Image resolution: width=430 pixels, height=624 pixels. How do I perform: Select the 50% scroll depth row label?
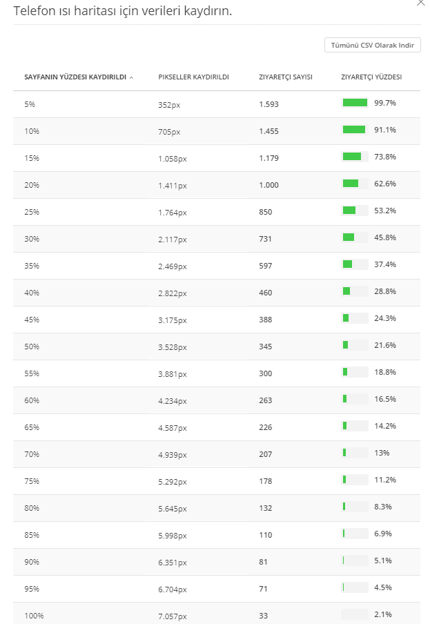pyautogui.click(x=32, y=345)
